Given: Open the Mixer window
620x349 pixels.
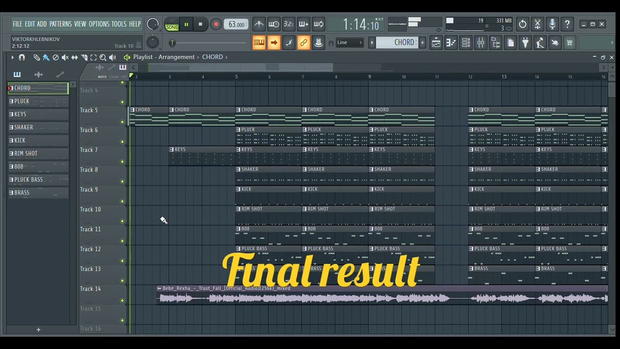Looking at the screenshot, I should (x=480, y=43).
